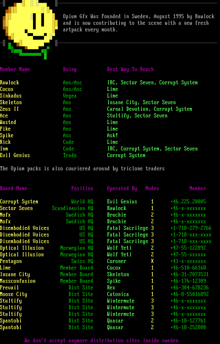
Task: Select the "Trade" role next to Evil Genius
Action: [70, 156]
